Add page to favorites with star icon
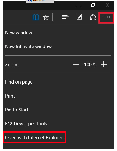Image resolution: width=117 pixels, height=151 pixels. point(46,17)
